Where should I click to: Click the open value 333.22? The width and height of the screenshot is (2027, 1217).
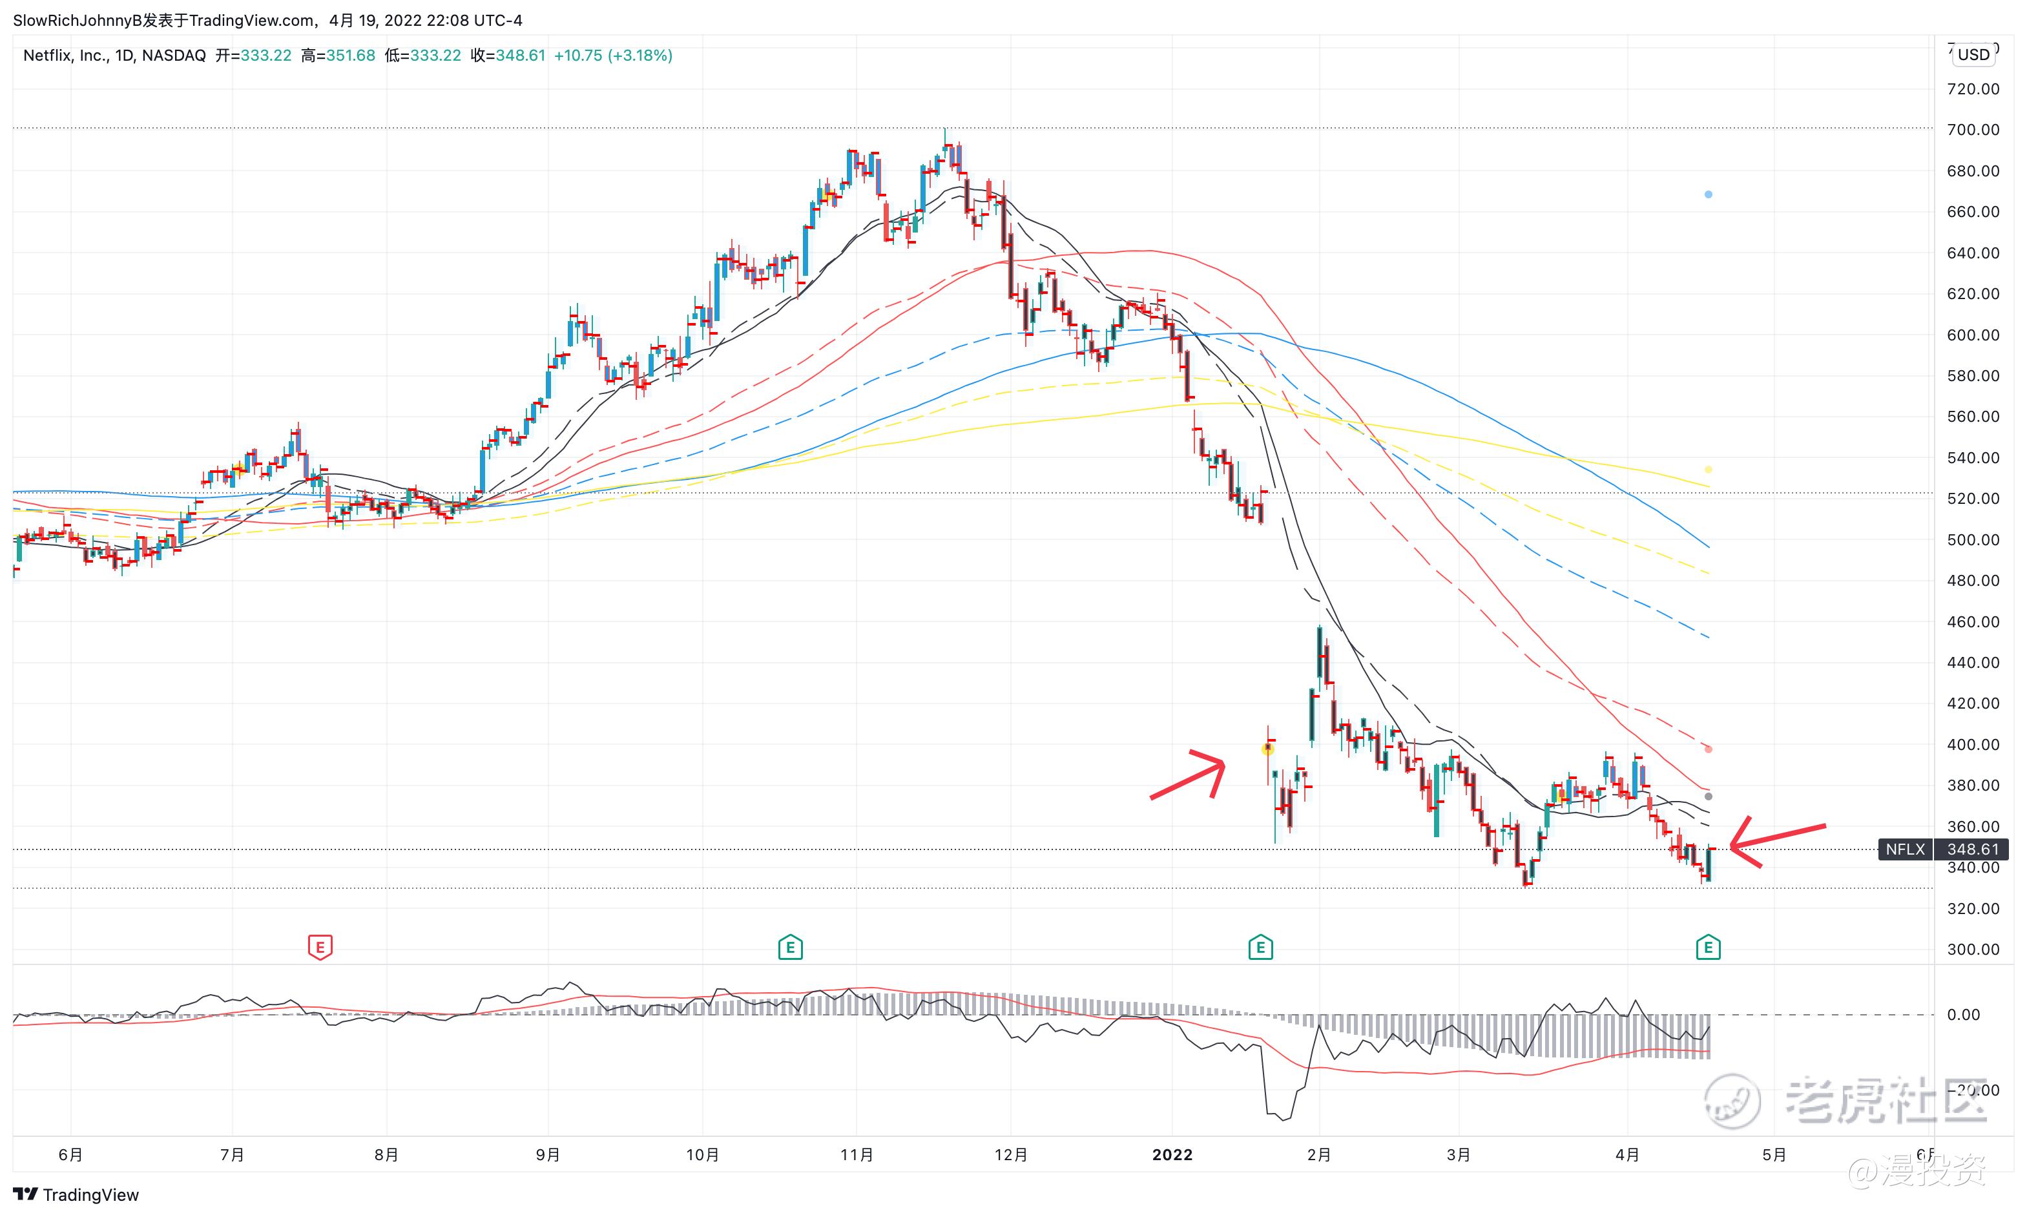pyautogui.click(x=265, y=55)
